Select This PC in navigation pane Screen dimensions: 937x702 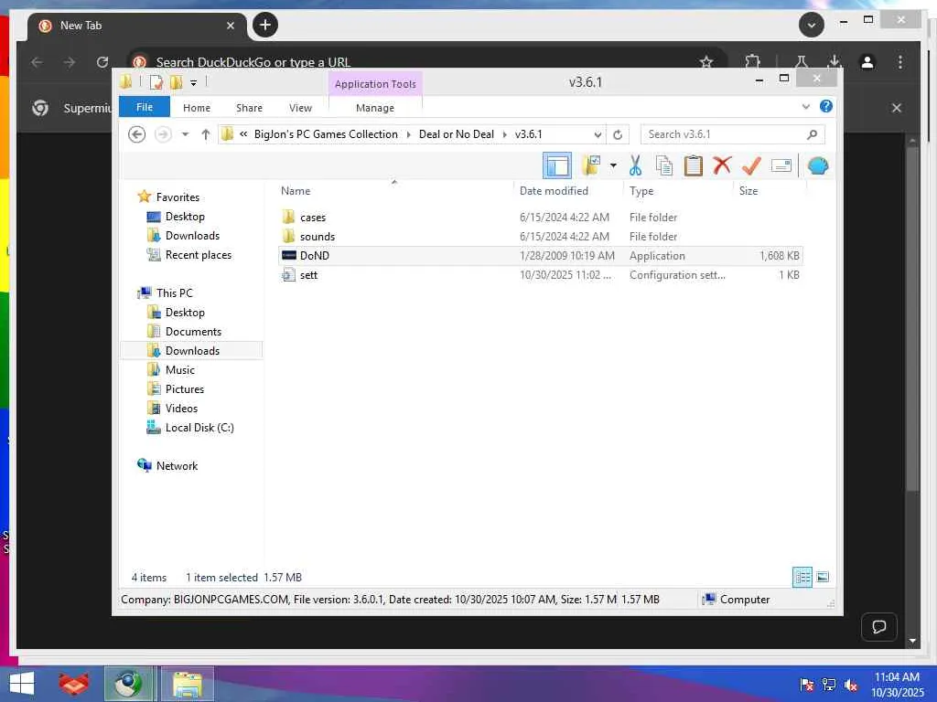tap(174, 293)
